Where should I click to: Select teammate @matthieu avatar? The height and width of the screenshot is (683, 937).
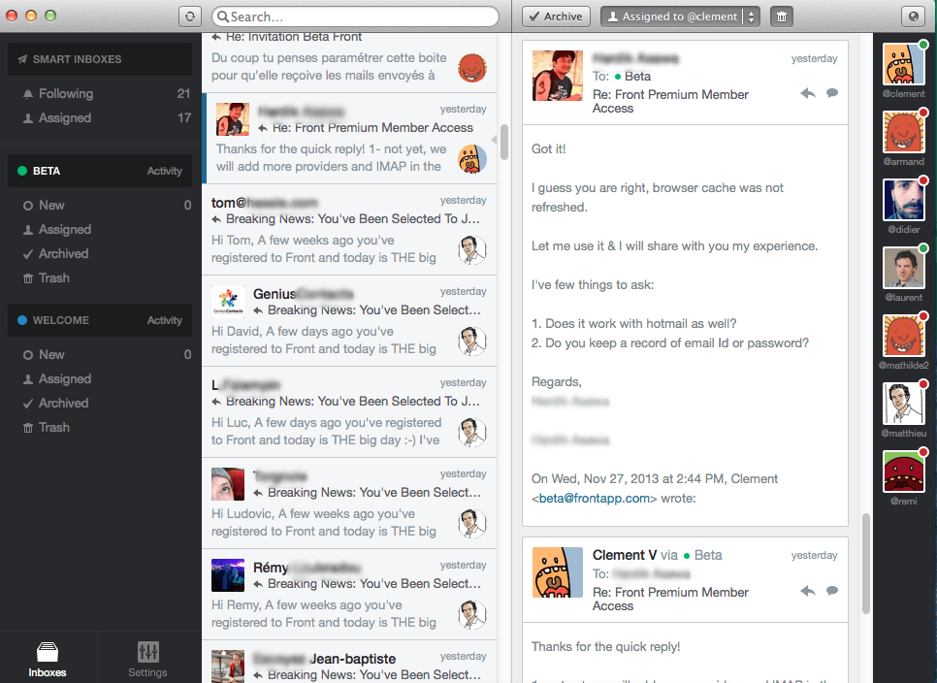click(x=904, y=404)
